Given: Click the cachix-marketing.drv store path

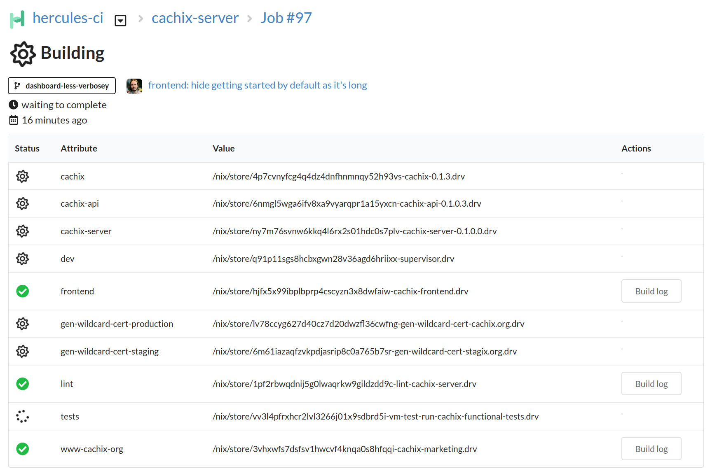Looking at the screenshot, I should pos(345,449).
